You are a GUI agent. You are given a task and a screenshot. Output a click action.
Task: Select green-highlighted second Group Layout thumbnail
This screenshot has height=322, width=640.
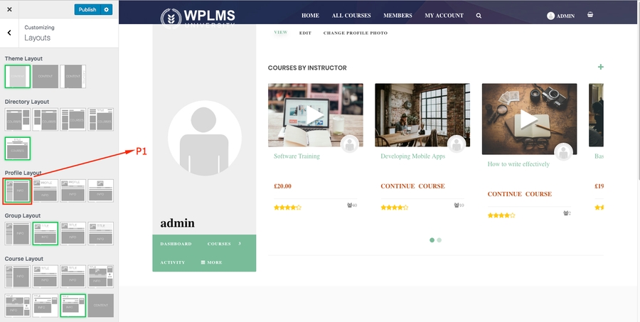click(46, 233)
